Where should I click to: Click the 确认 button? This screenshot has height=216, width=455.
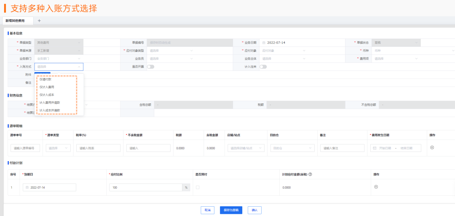[x=254, y=210]
